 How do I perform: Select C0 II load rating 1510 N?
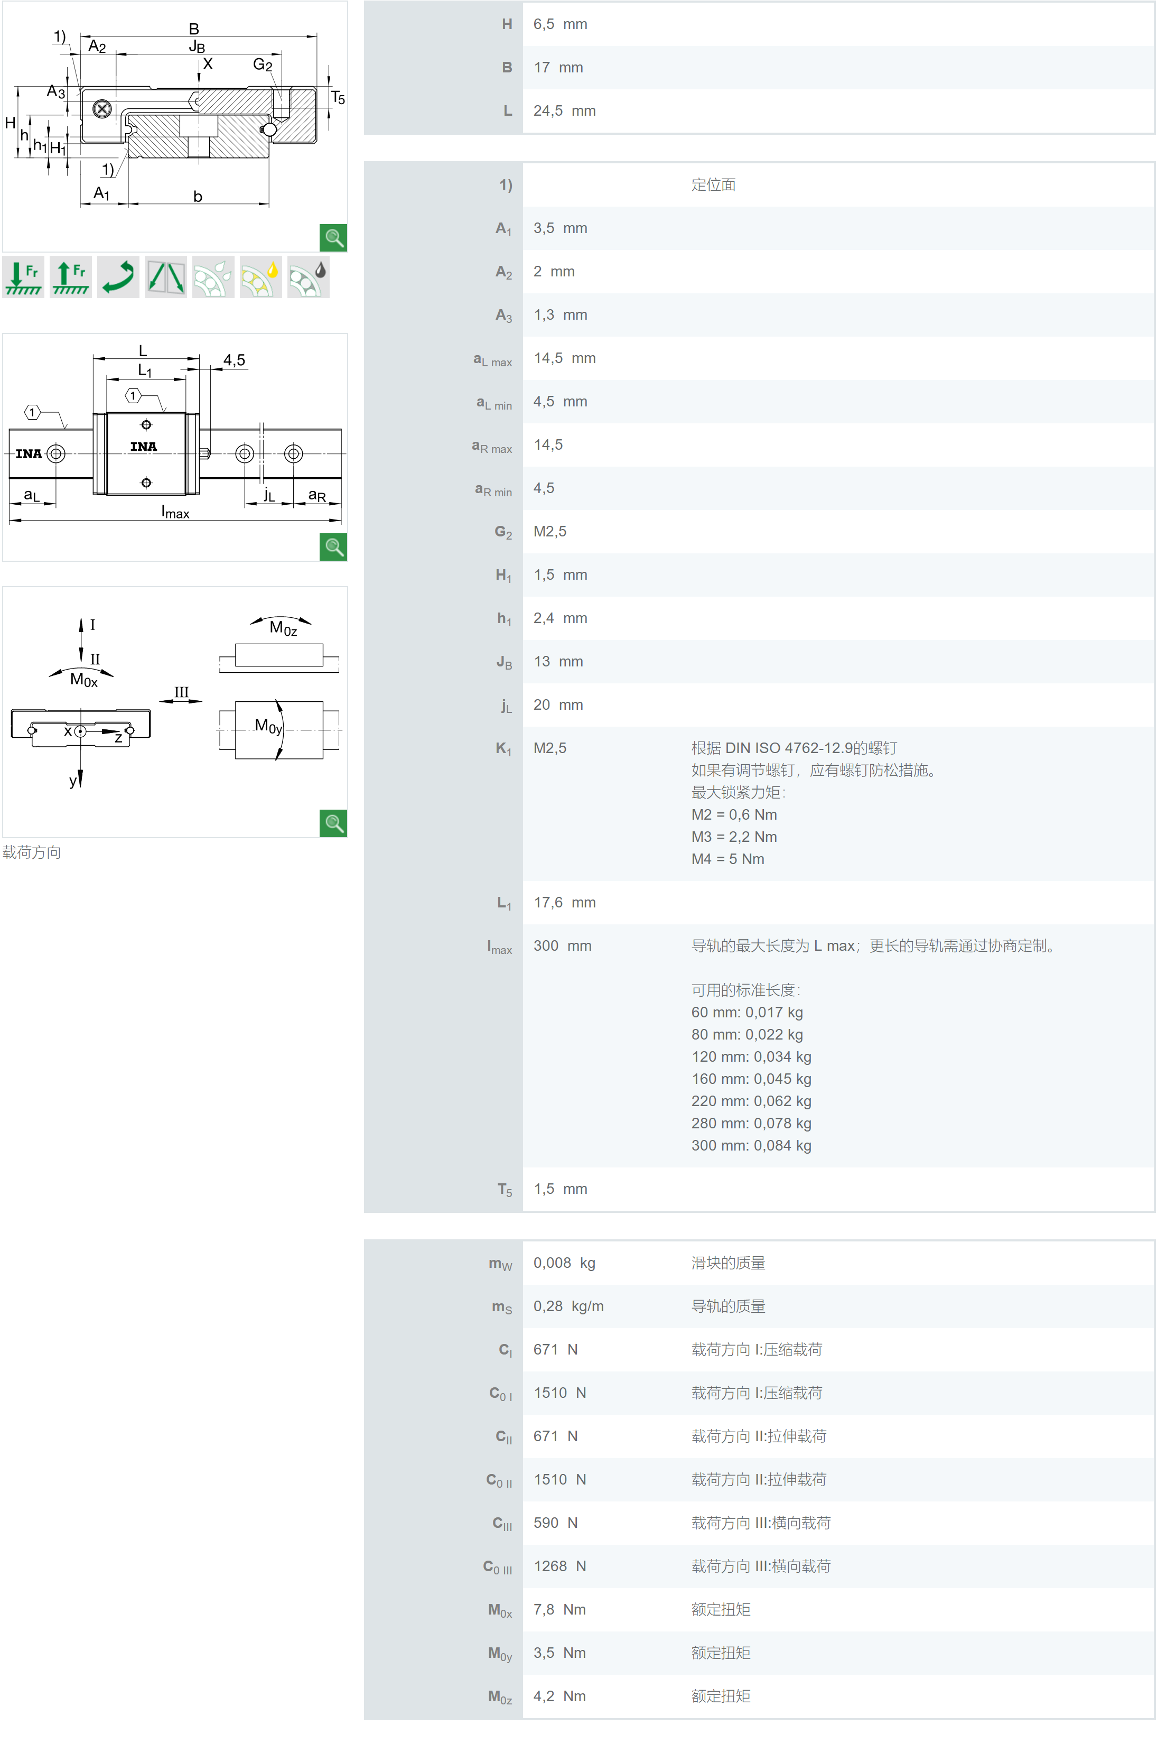(559, 1479)
